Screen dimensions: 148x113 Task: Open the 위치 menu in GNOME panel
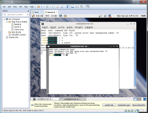coord(47,16)
